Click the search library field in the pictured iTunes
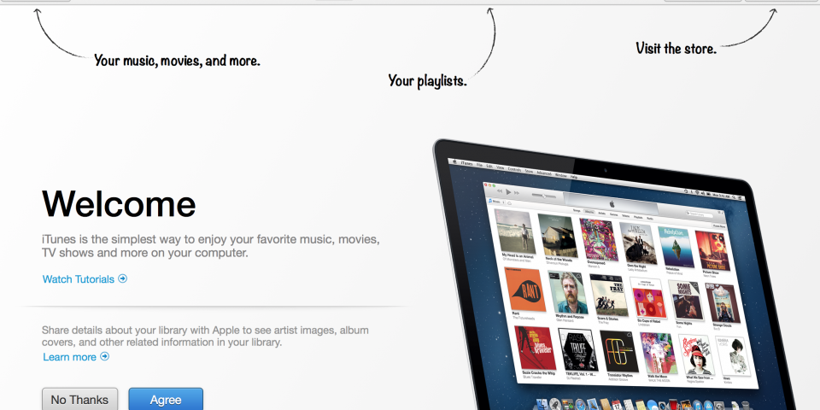The width and height of the screenshot is (820, 410). 700,214
